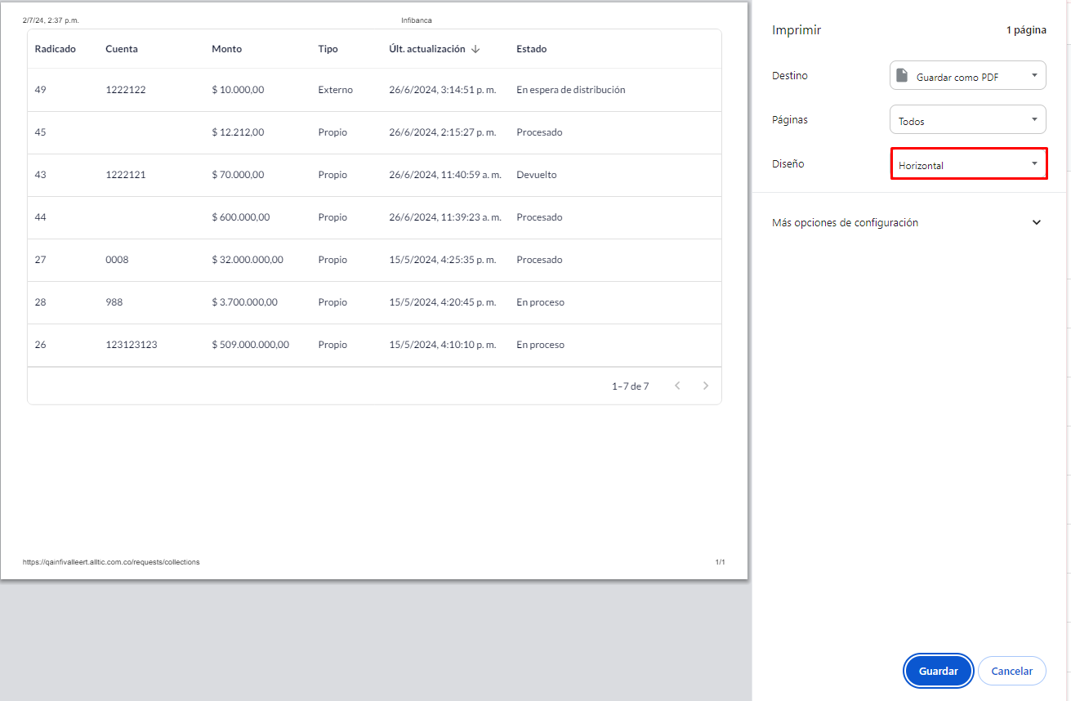
Task: Click Radicado '44' cell
Action: point(40,217)
